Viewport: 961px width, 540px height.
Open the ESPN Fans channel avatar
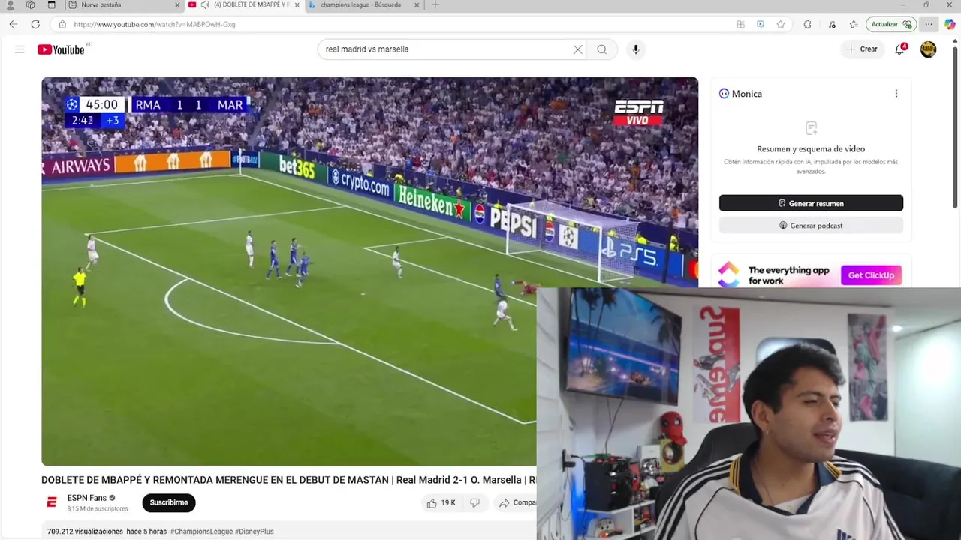click(x=52, y=502)
